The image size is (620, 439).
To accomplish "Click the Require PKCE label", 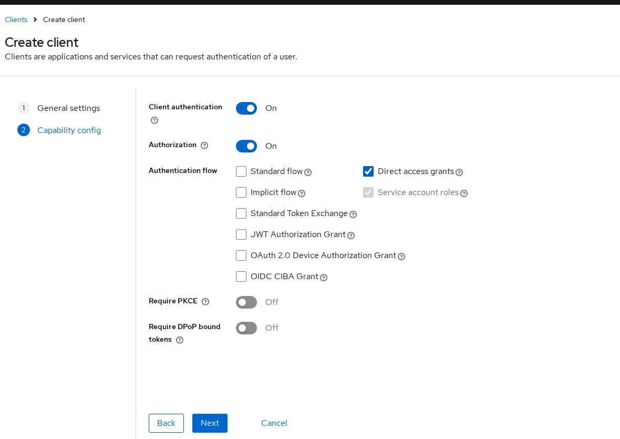I will pos(173,301).
